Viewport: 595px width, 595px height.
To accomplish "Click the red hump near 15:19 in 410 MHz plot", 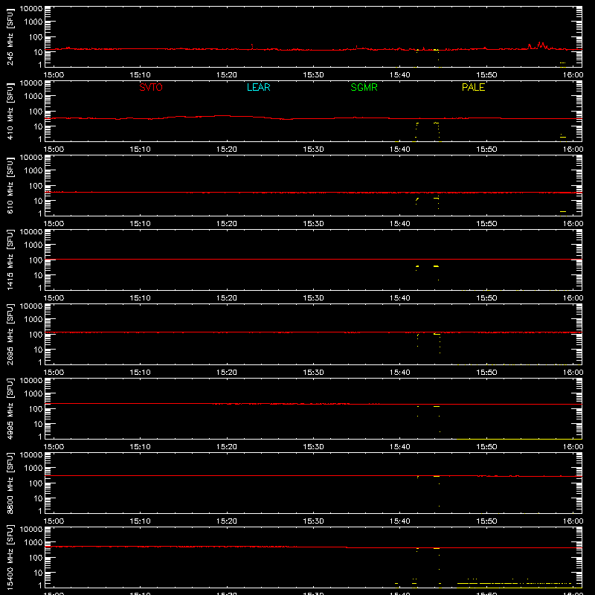I will click(222, 116).
